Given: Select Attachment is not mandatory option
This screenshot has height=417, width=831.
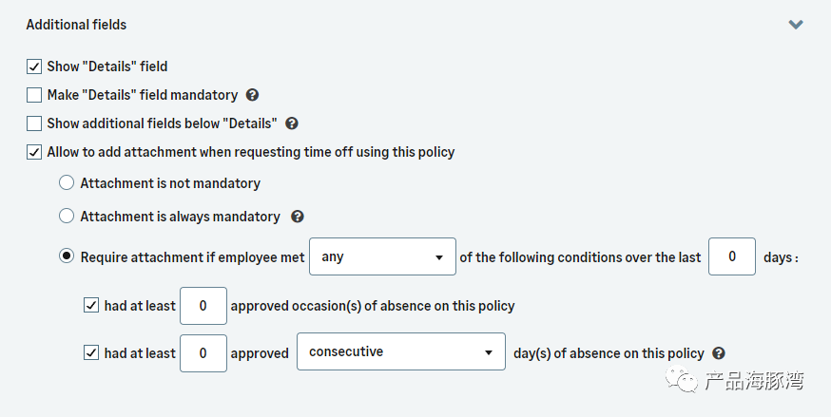Looking at the screenshot, I should (67, 182).
